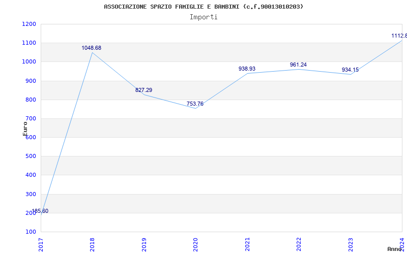The height and width of the screenshot is (254, 407).
Task: Click the 900 y-axis tick label
Action: tap(31, 81)
